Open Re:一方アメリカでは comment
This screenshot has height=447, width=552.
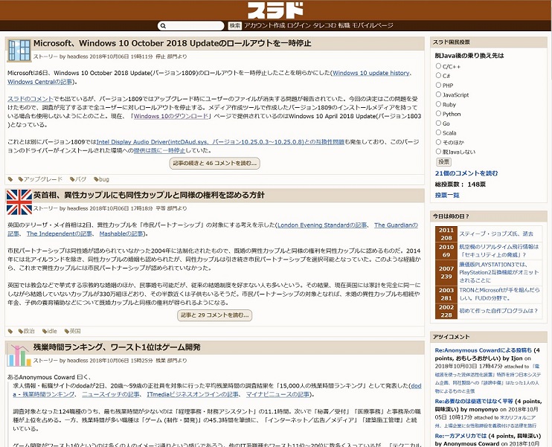click(x=460, y=436)
